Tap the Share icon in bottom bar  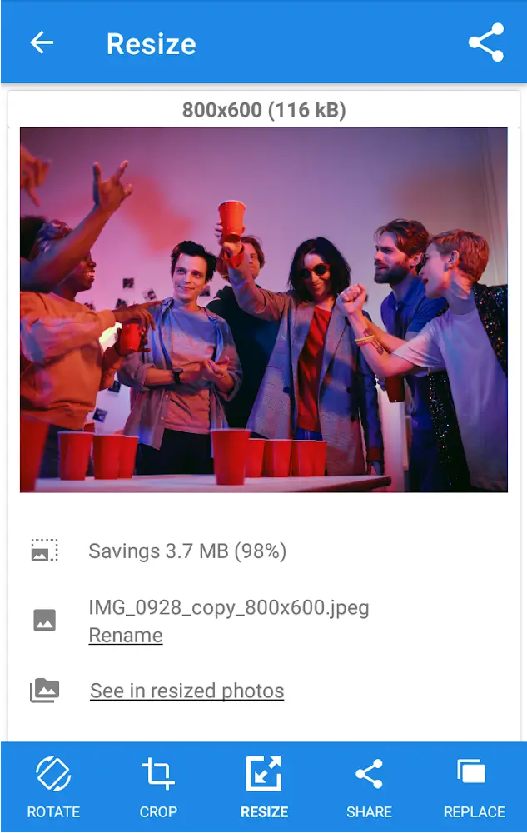tap(370, 773)
